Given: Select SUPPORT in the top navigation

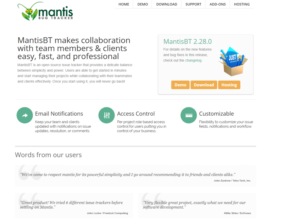Looking at the screenshot, I should click(x=193, y=4).
